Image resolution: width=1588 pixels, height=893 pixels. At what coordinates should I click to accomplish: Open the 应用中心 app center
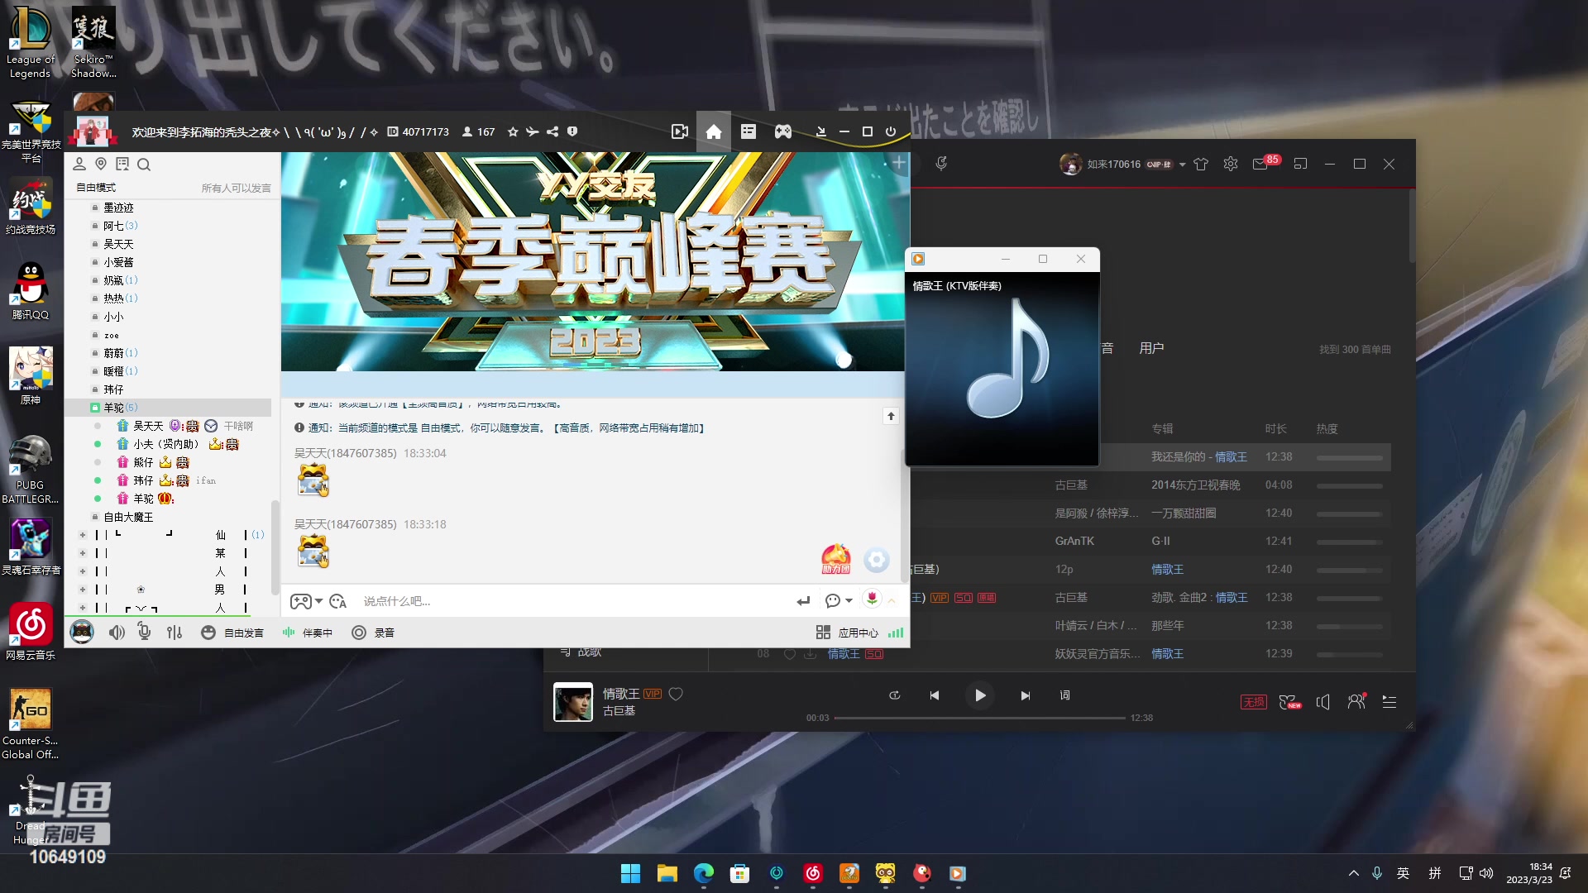849,633
